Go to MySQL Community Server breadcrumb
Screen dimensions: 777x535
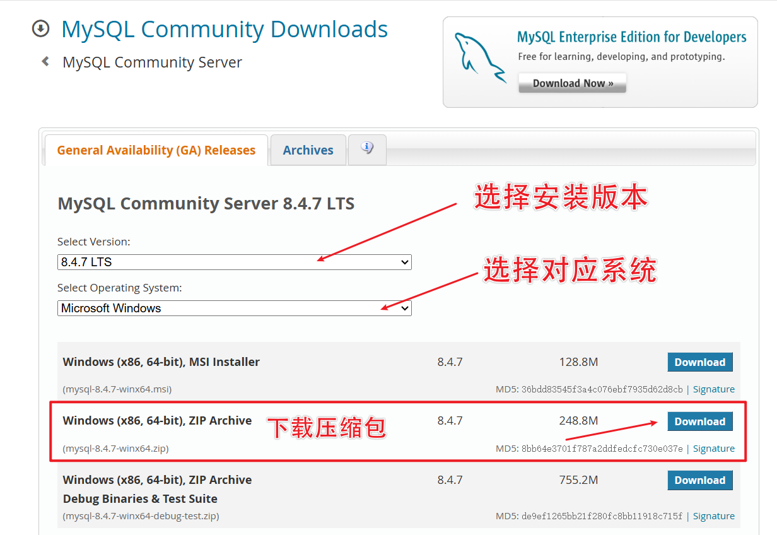(x=152, y=62)
